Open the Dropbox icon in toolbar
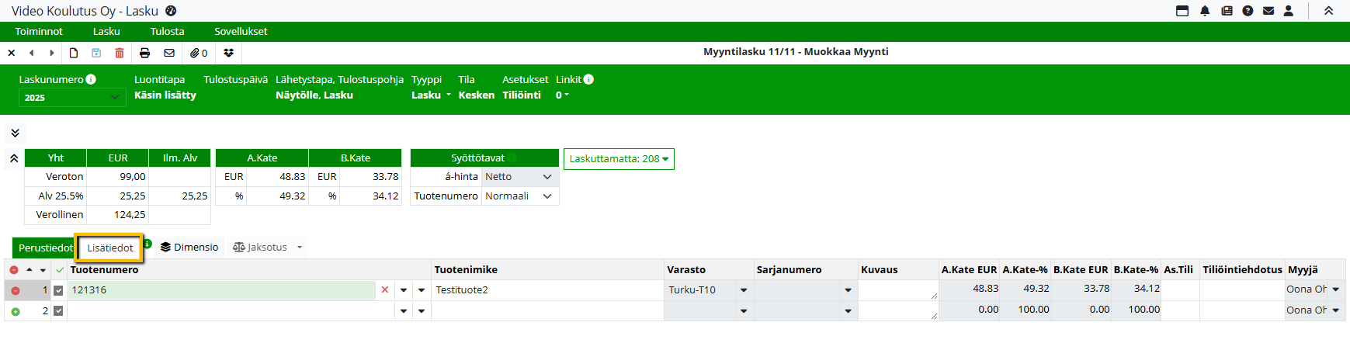Screen dimensions: 1350x350 (x=228, y=53)
